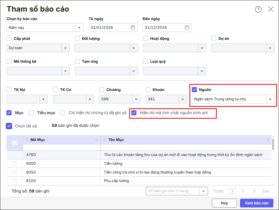279x210 pixels.
Task: Pin the Mã Mục column
Action: pos(27,140)
